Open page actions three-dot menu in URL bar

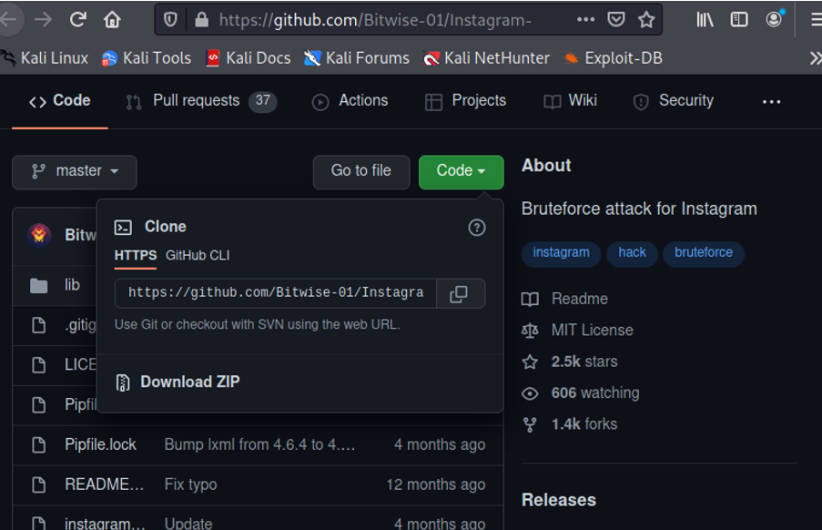coord(585,20)
